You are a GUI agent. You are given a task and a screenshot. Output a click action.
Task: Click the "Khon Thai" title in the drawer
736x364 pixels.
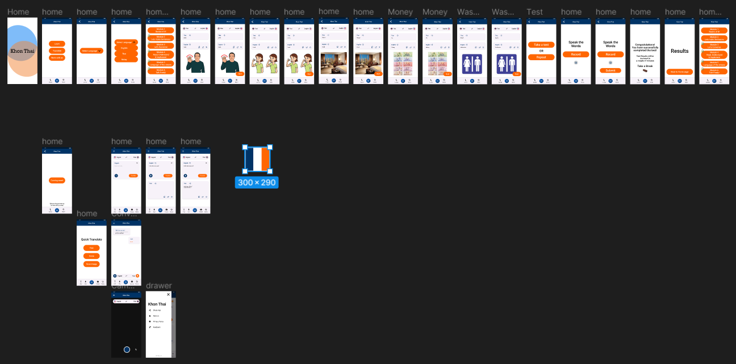tap(157, 304)
